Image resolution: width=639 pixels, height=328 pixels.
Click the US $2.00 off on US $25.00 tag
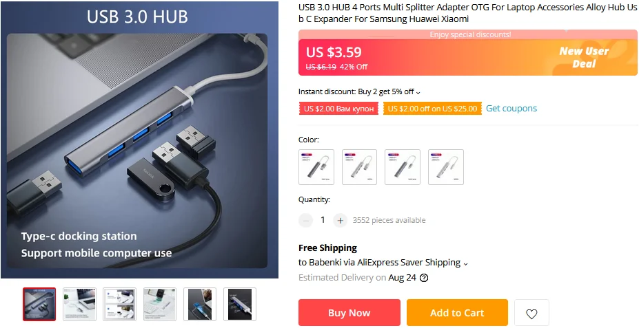(x=432, y=109)
